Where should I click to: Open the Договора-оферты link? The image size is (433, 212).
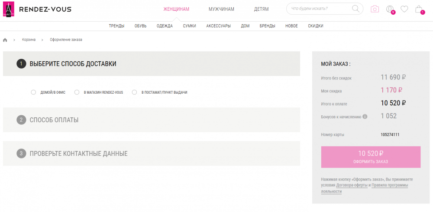coord(352,185)
